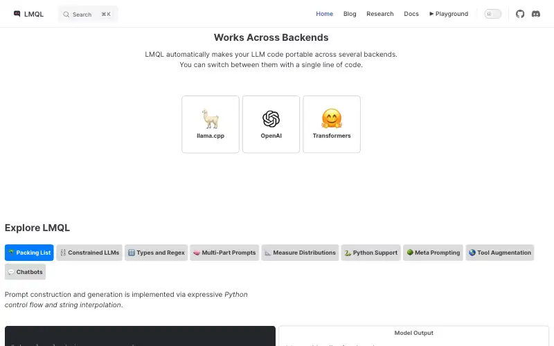The width and height of the screenshot is (554, 346).
Task: Open the Docs page
Action: pos(411,14)
